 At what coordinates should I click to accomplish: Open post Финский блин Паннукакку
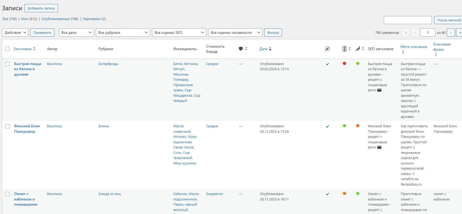click(x=27, y=129)
